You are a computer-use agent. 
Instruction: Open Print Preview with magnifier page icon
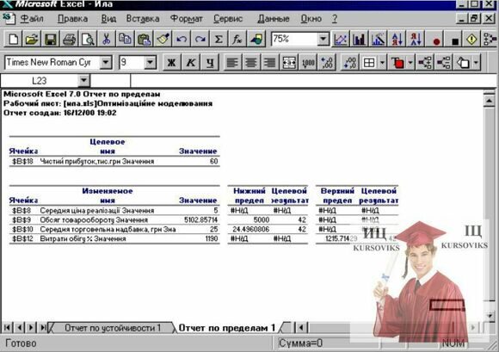[x=88, y=40]
